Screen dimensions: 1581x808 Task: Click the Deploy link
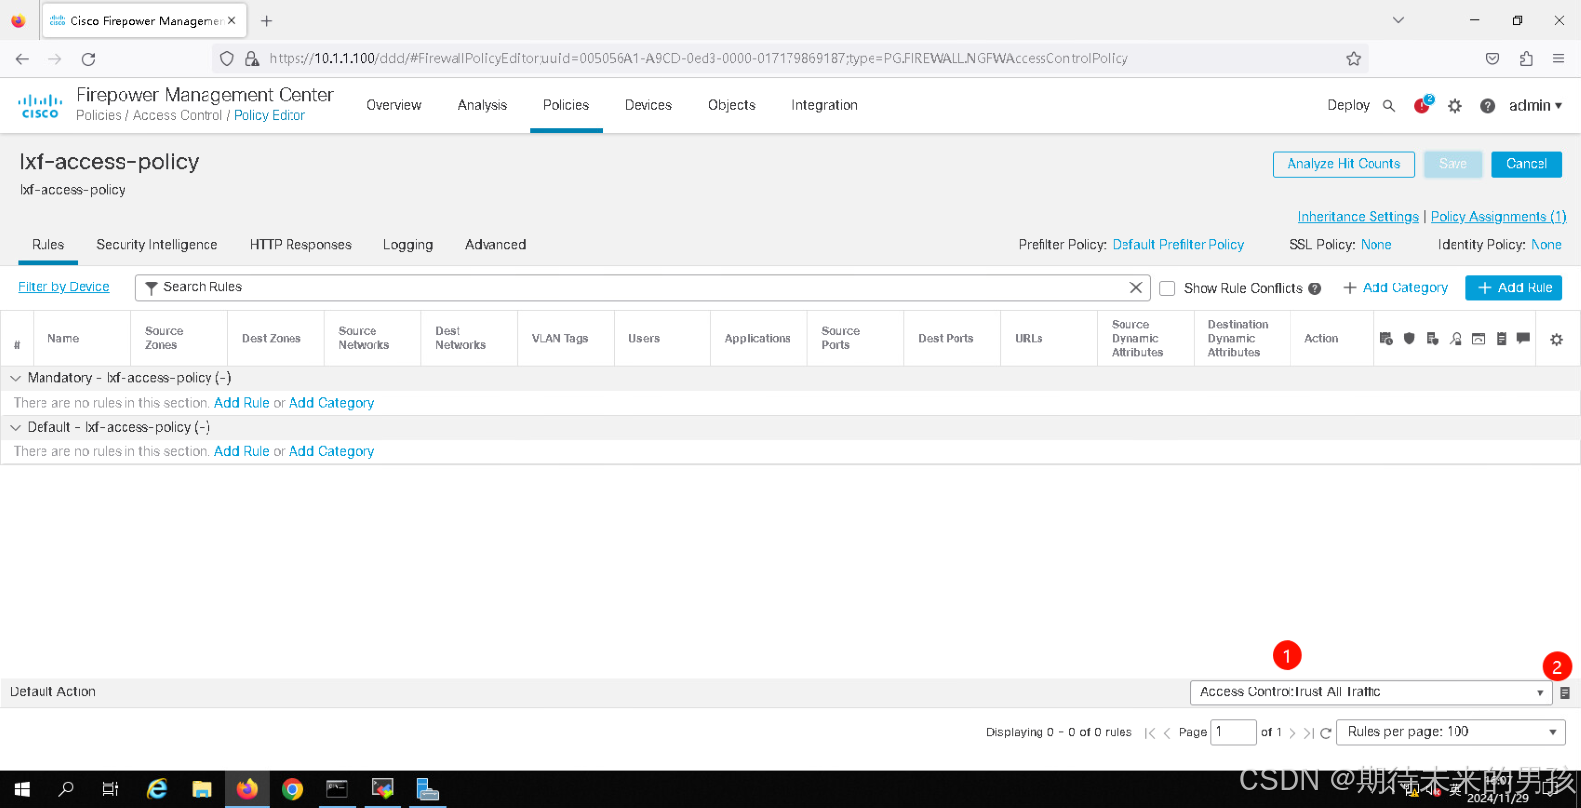tap(1348, 105)
